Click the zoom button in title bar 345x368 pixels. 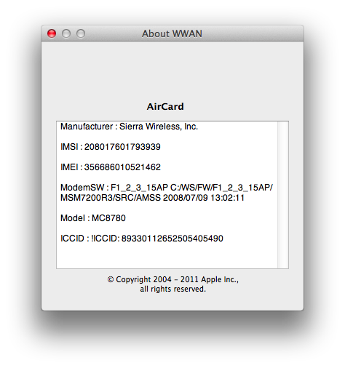point(81,33)
